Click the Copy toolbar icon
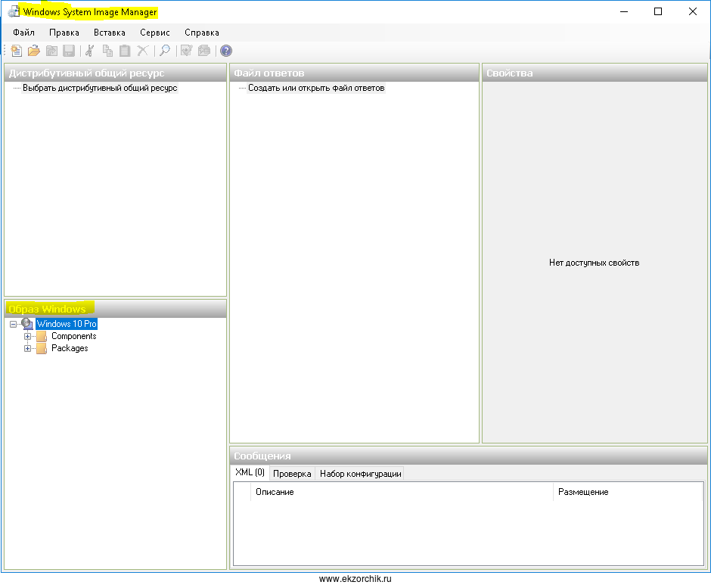 pyautogui.click(x=107, y=51)
